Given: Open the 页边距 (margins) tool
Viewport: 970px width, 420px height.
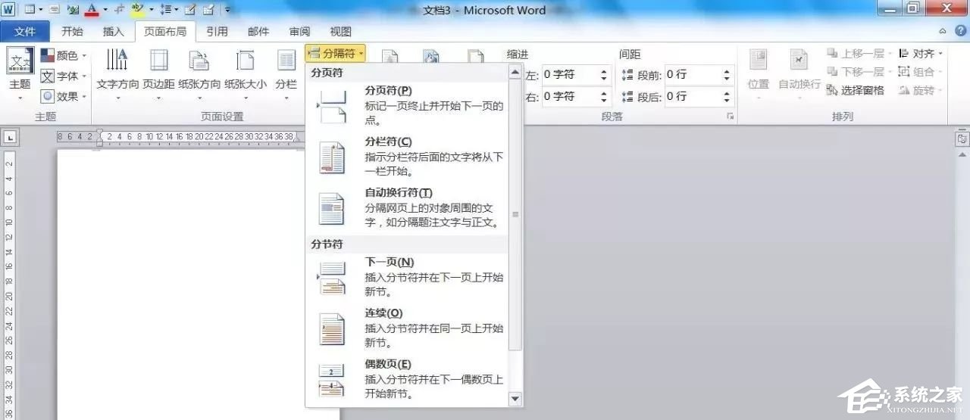Looking at the screenshot, I should [x=159, y=61].
